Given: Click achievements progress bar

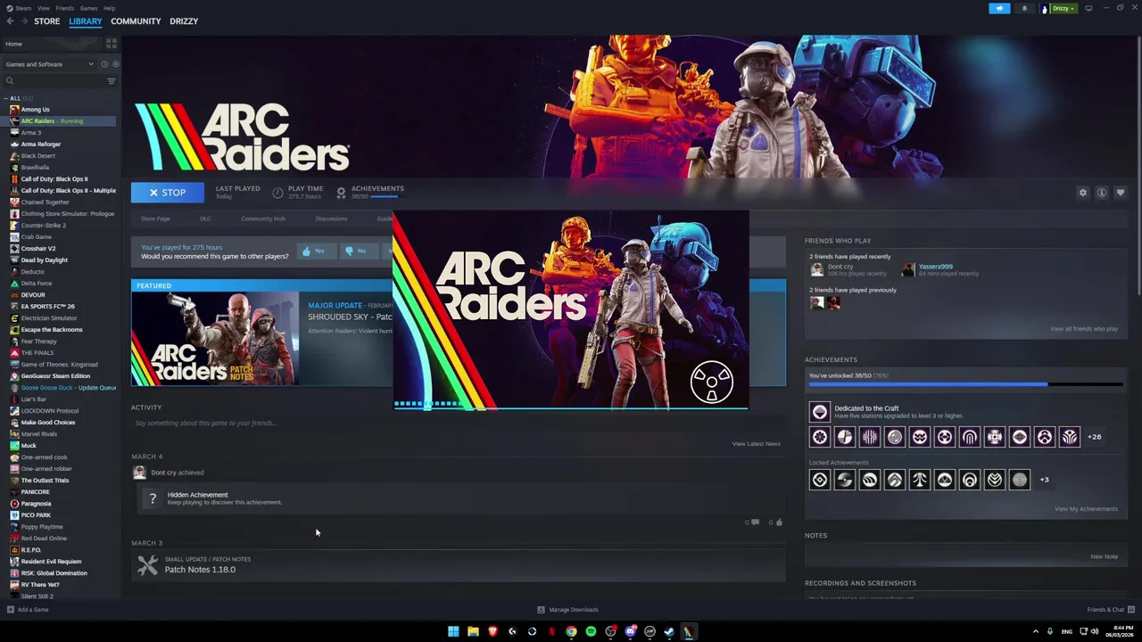Looking at the screenshot, I should click(965, 384).
